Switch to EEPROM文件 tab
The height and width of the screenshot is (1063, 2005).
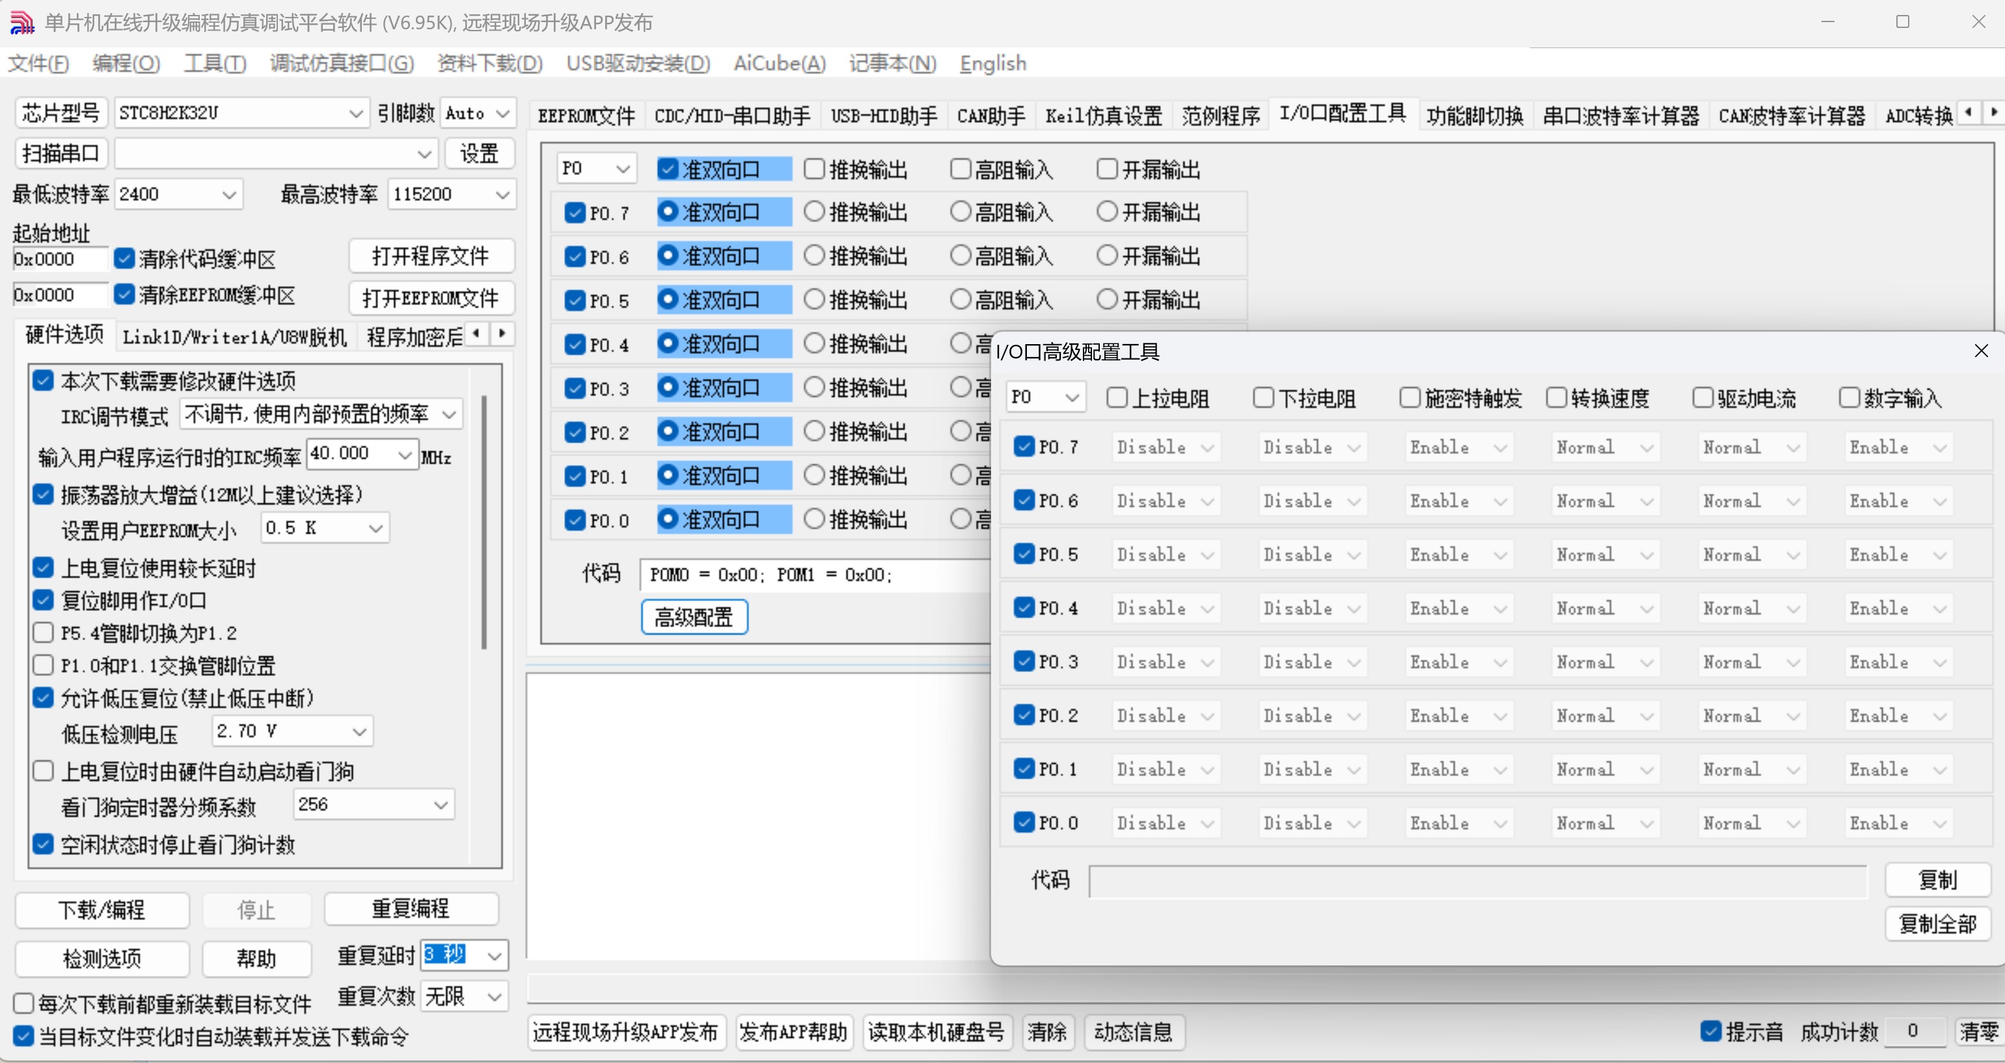pos(586,116)
